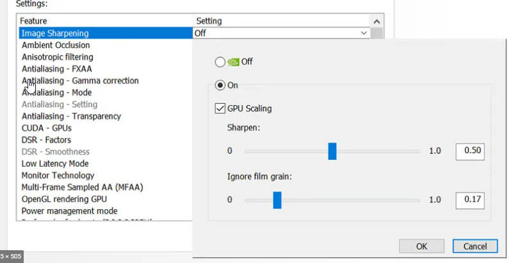
Task: Click the settings list scrollbar up arrow
Action: tap(377, 21)
